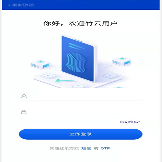This screenshot has height=162, width=162.
Task: Click the 其他登录方式 label
Action: (x=64, y=148)
